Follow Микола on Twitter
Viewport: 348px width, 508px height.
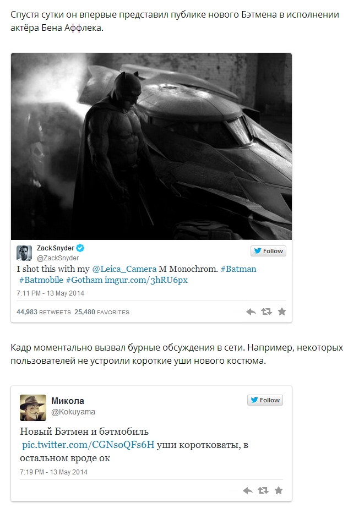pyautogui.click(x=265, y=400)
